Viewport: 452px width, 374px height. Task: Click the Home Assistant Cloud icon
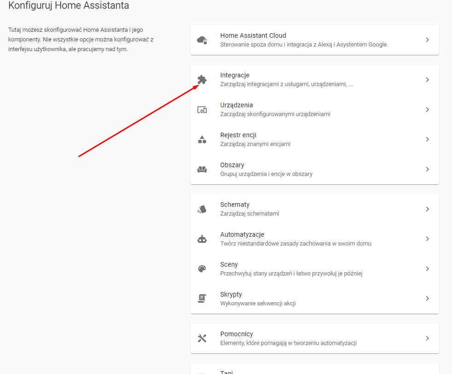202,40
